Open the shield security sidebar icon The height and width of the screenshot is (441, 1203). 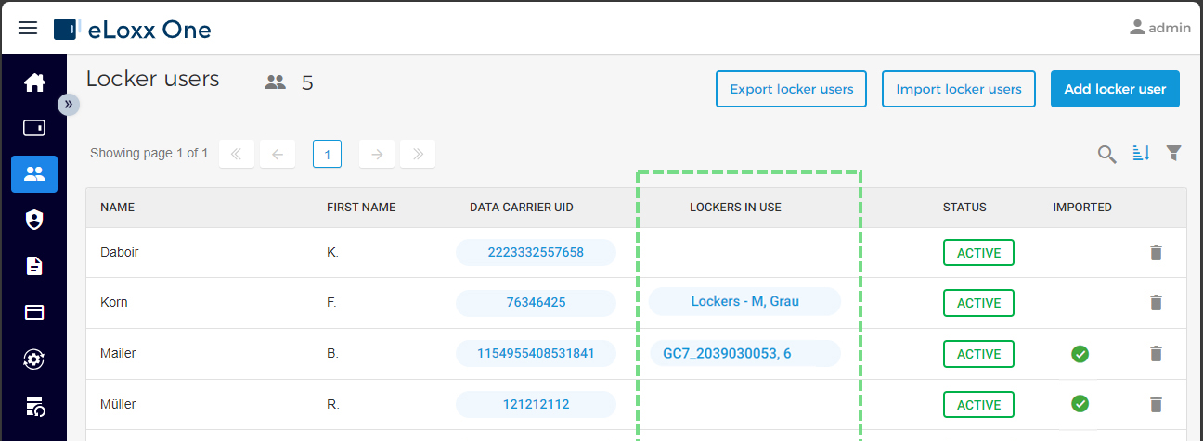(x=34, y=220)
